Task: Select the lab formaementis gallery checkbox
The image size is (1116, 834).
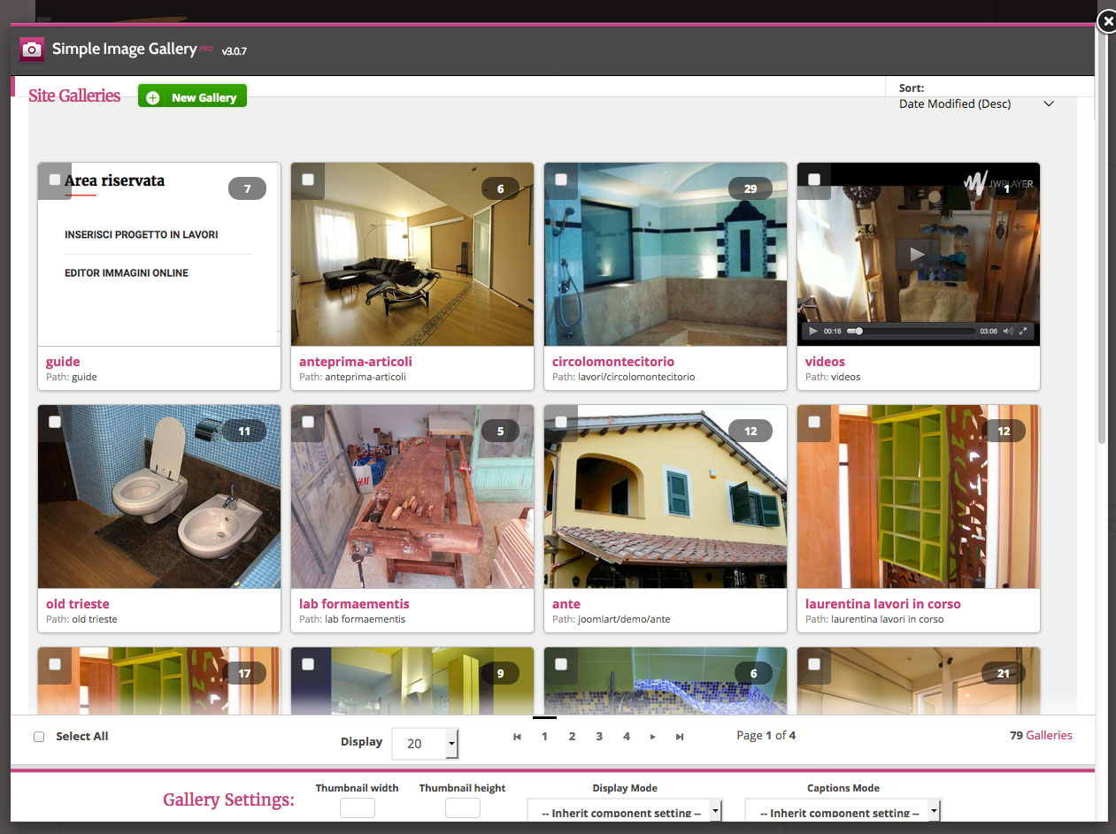Action: point(308,422)
